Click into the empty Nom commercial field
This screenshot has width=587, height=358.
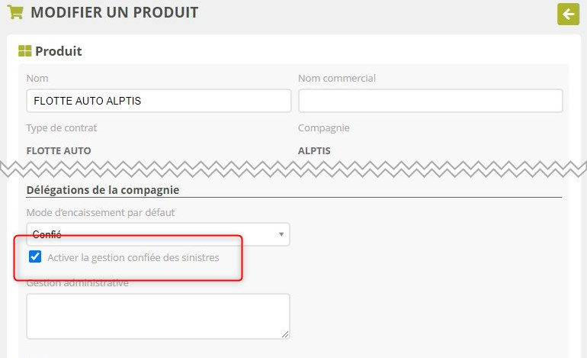tap(430, 101)
